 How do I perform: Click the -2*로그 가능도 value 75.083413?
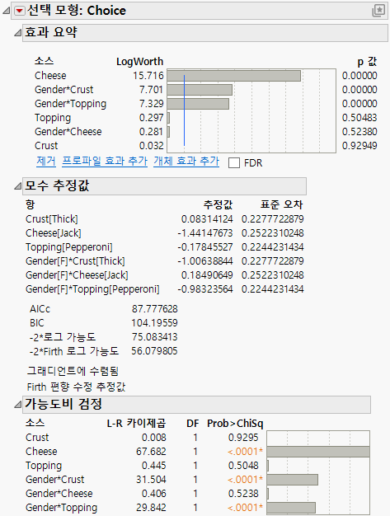coord(155,337)
